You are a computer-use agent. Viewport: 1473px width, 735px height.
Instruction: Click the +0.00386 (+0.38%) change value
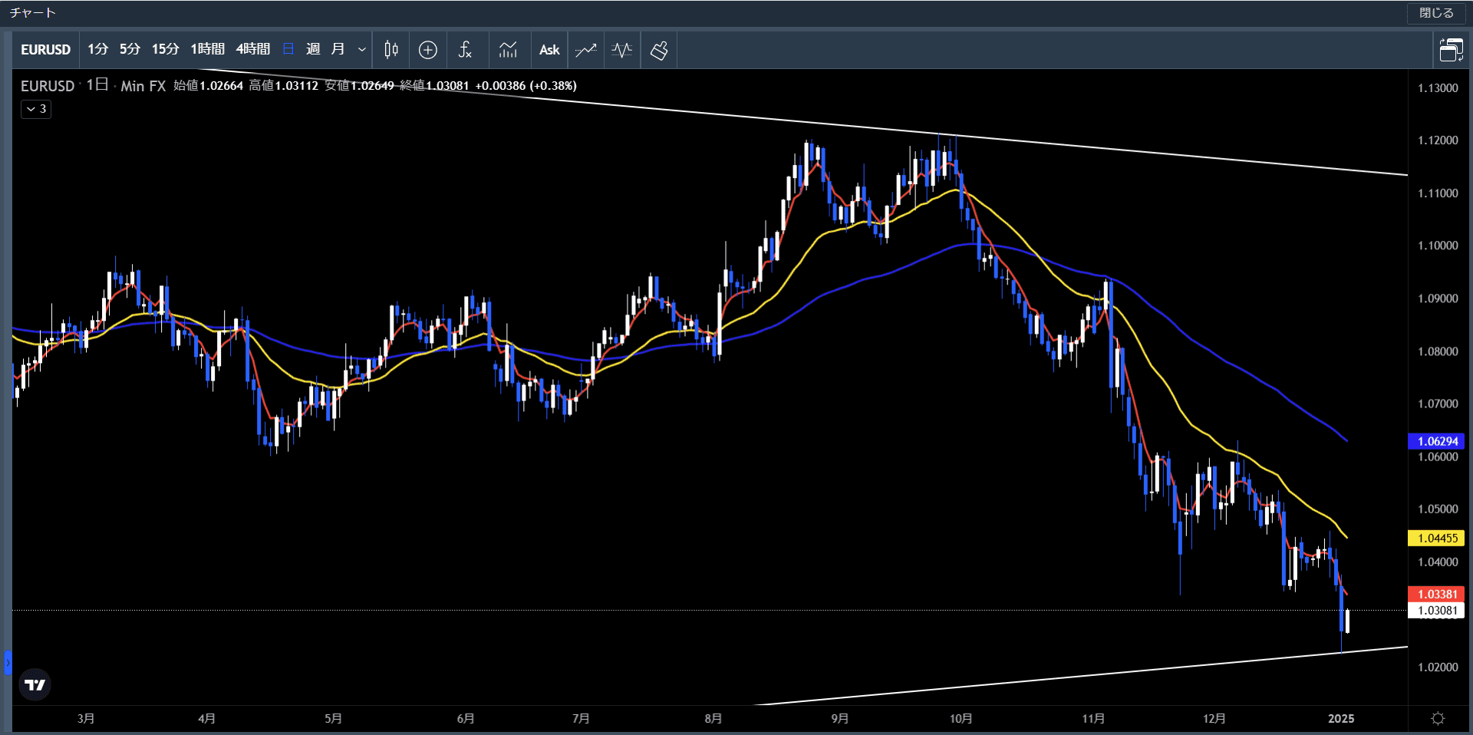tap(526, 86)
